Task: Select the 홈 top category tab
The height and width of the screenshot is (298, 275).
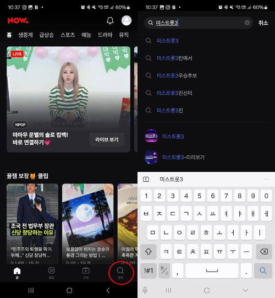Action: 9,35
